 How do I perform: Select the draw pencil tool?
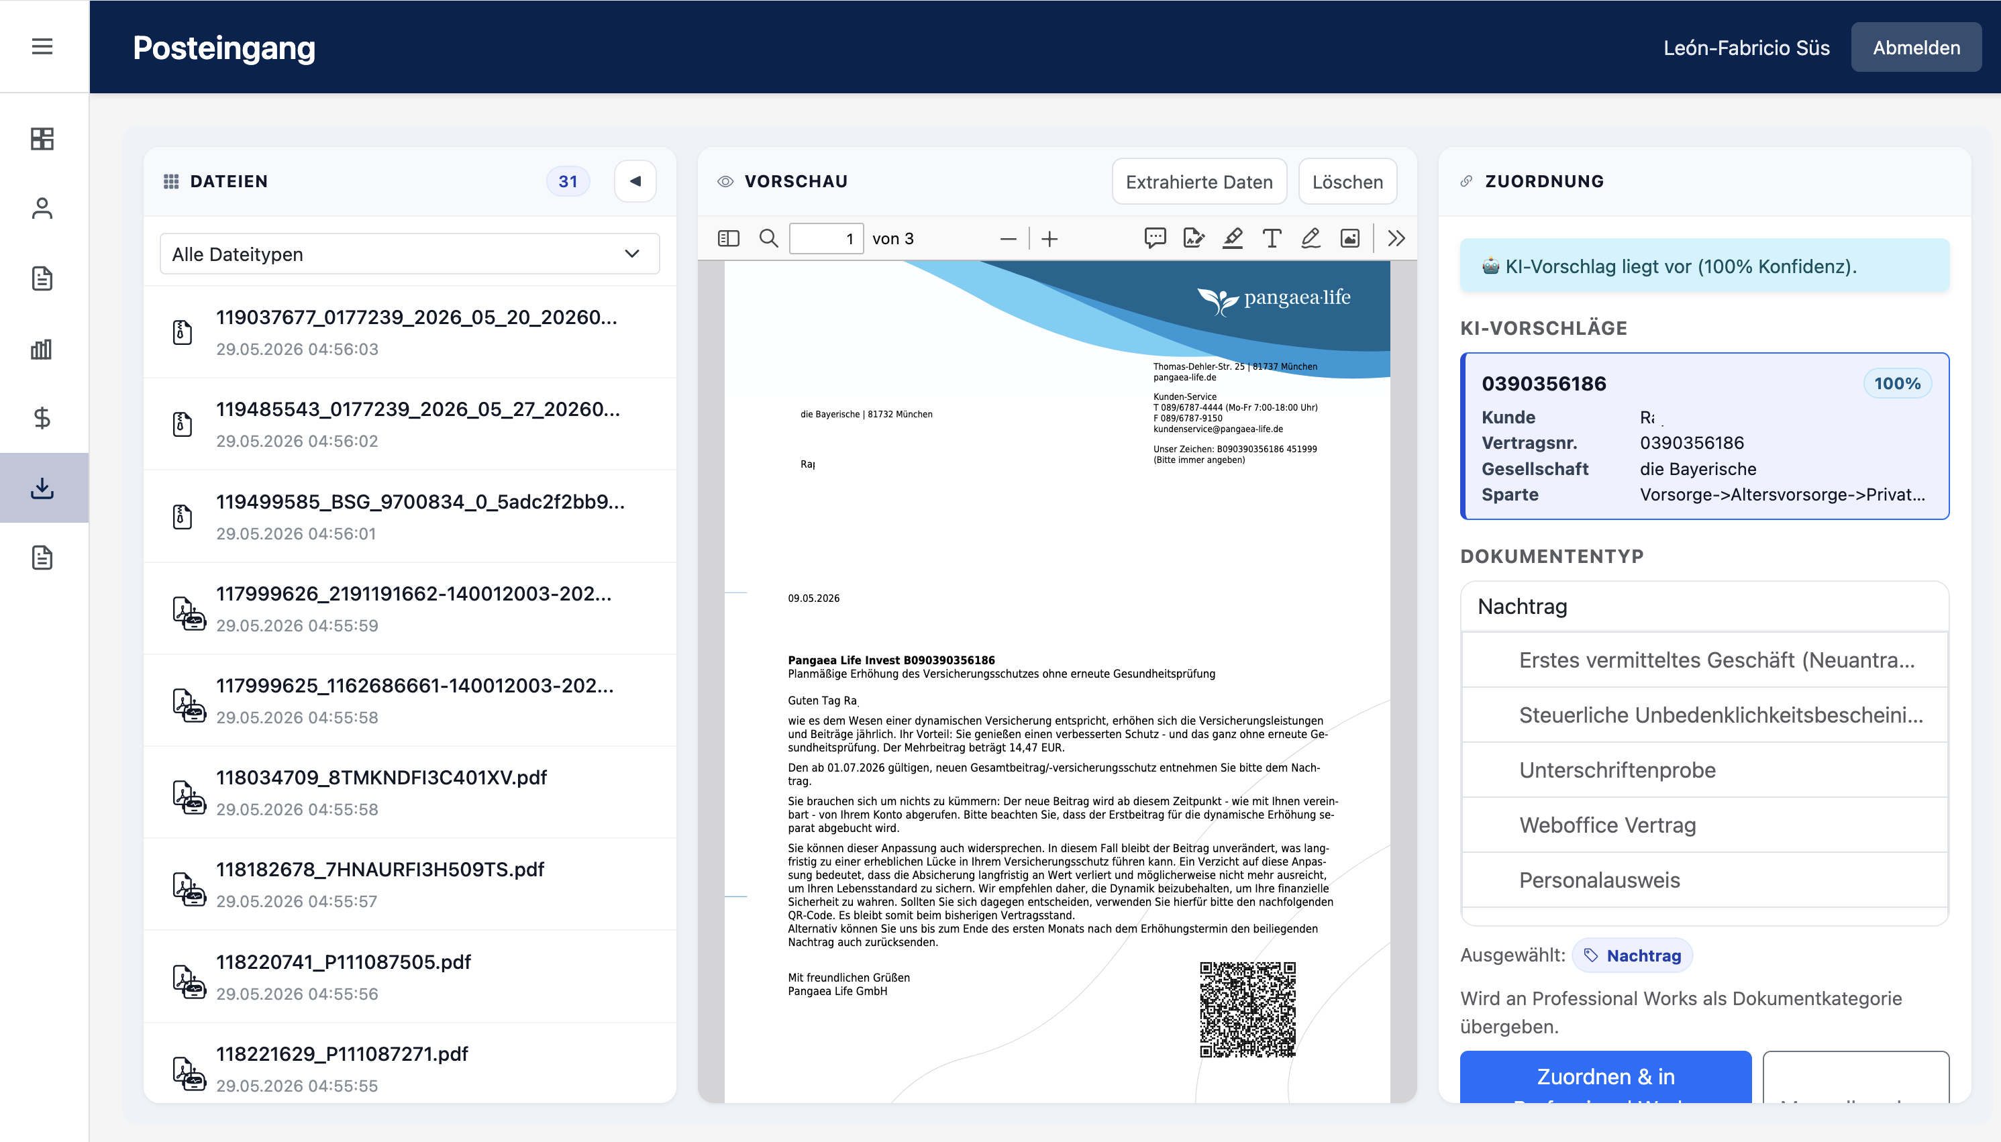[x=1311, y=238]
